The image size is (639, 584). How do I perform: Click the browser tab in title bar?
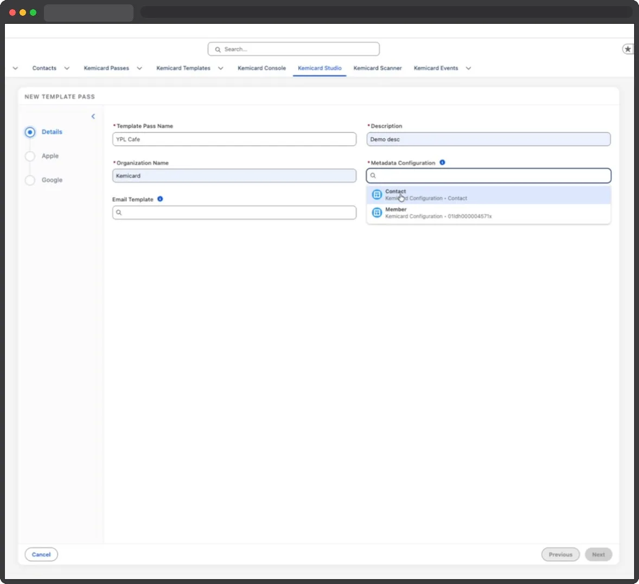click(x=88, y=12)
